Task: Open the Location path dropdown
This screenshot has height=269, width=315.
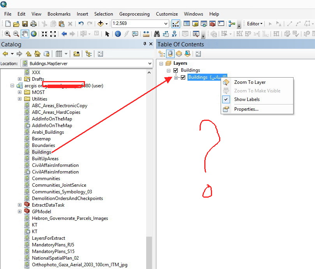Action: click(x=150, y=64)
